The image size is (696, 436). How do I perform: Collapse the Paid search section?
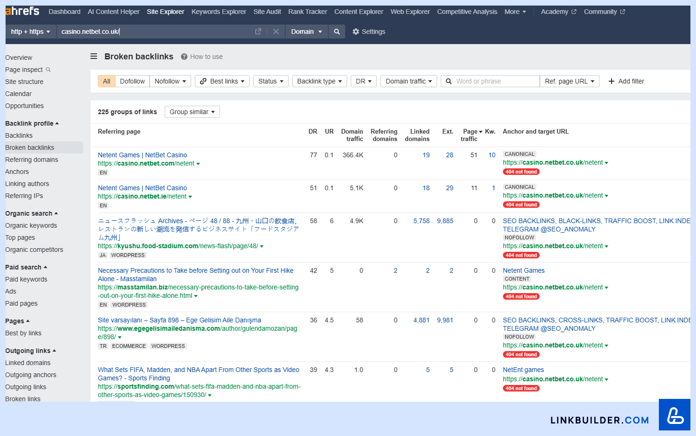[x=26, y=267]
